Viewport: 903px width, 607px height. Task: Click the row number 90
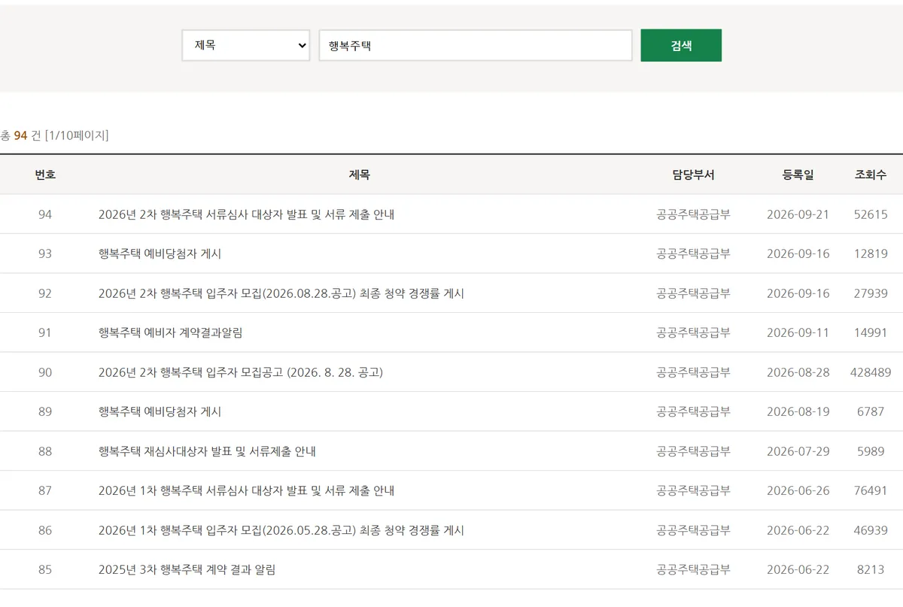(45, 372)
